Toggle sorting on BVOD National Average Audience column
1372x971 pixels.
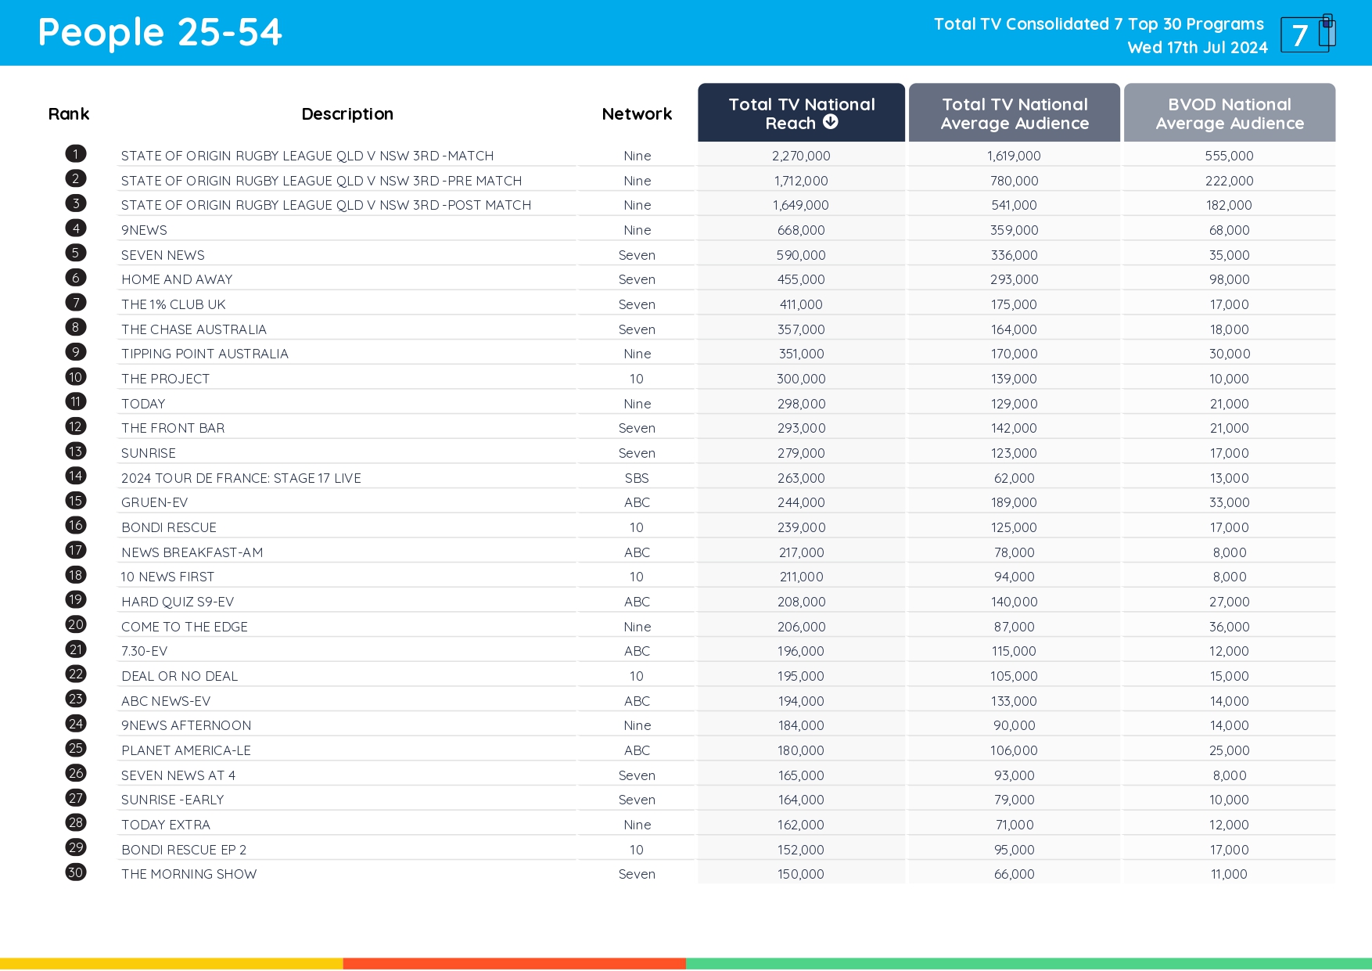pos(1229,113)
